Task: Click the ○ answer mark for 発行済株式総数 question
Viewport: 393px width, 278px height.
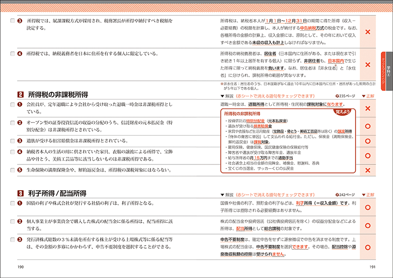Action: [x=368, y=248]
